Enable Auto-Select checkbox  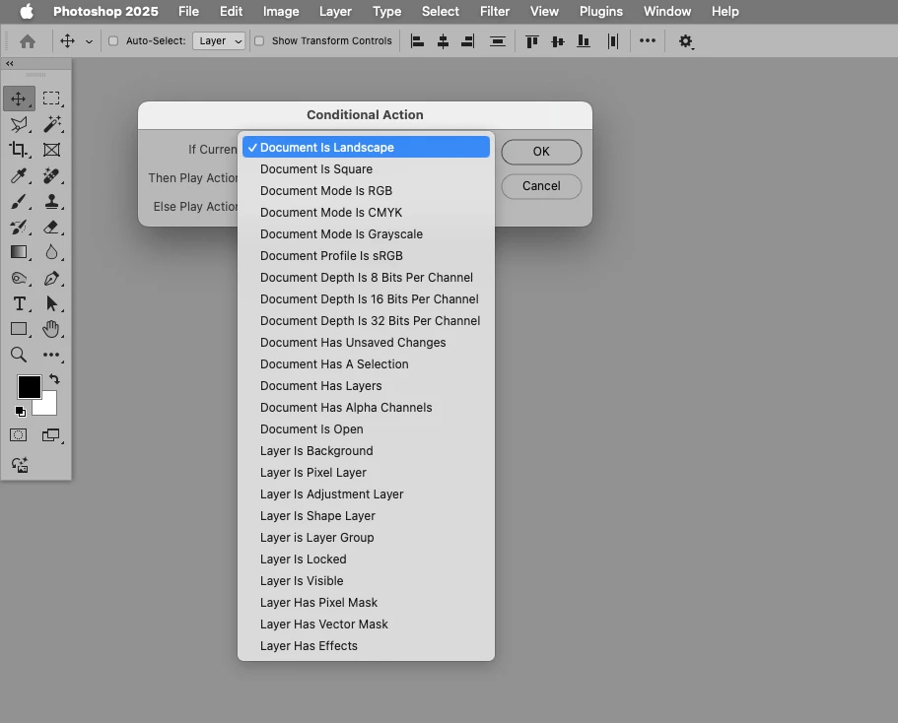point(113,41)
